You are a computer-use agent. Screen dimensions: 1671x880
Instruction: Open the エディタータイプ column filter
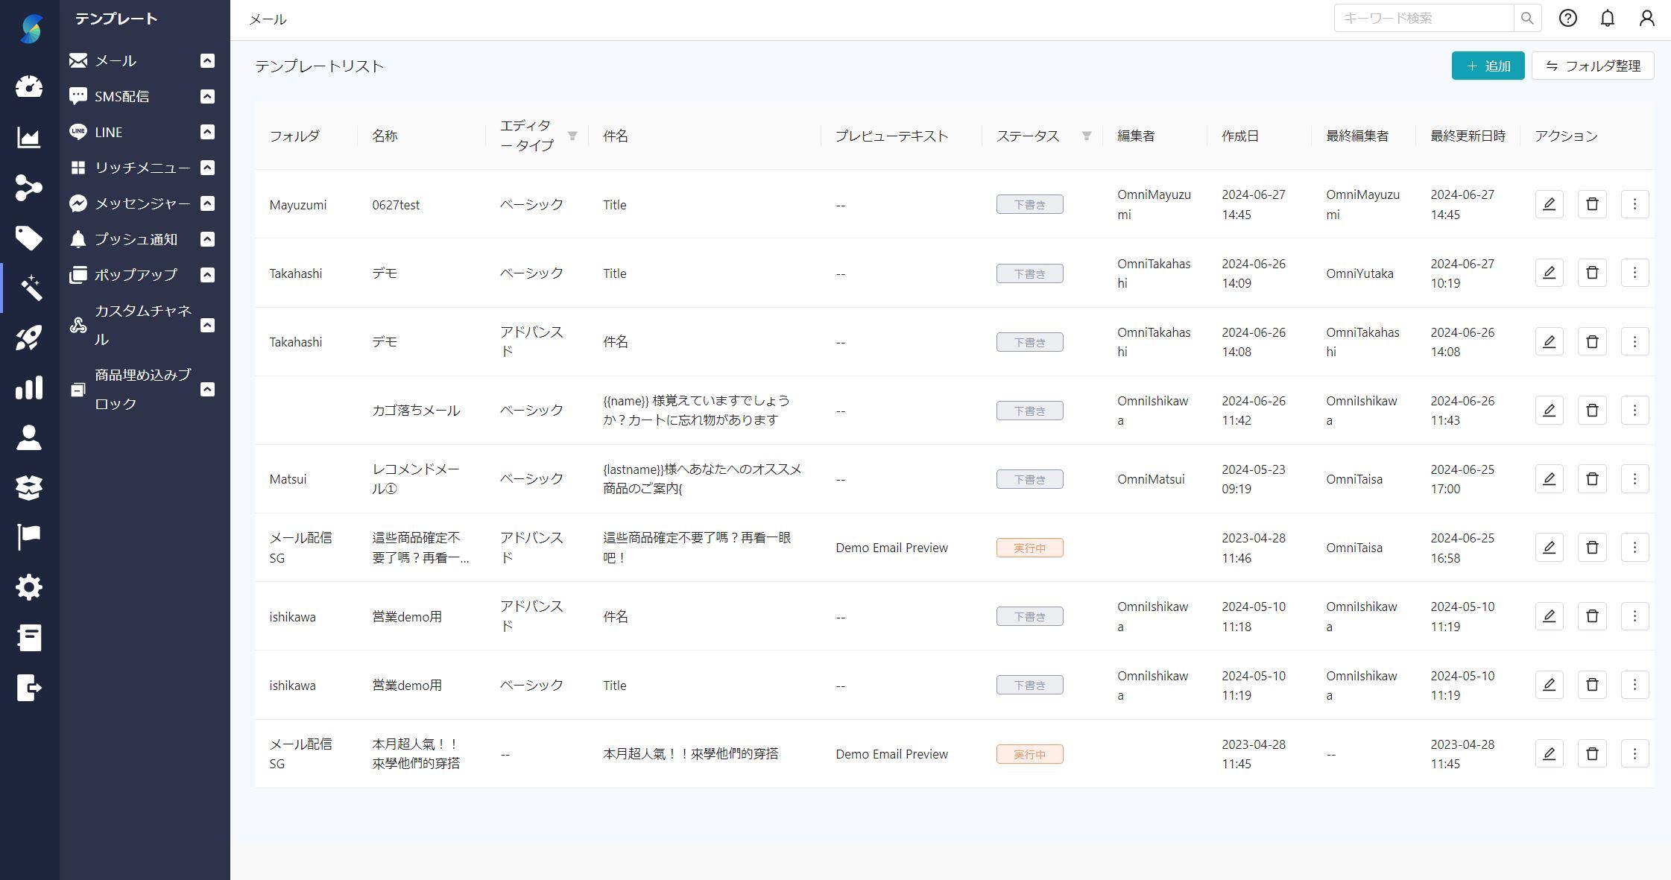(572, 136)
